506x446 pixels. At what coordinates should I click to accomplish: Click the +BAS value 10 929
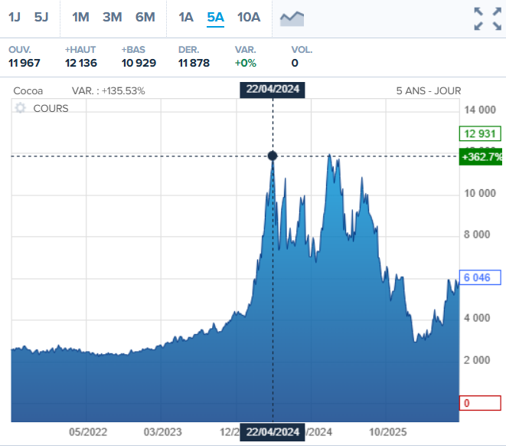point(139,63)
